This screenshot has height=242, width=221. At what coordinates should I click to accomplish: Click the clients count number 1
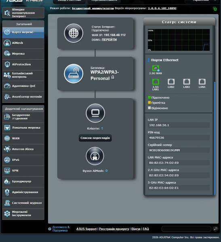pos(102,128)
